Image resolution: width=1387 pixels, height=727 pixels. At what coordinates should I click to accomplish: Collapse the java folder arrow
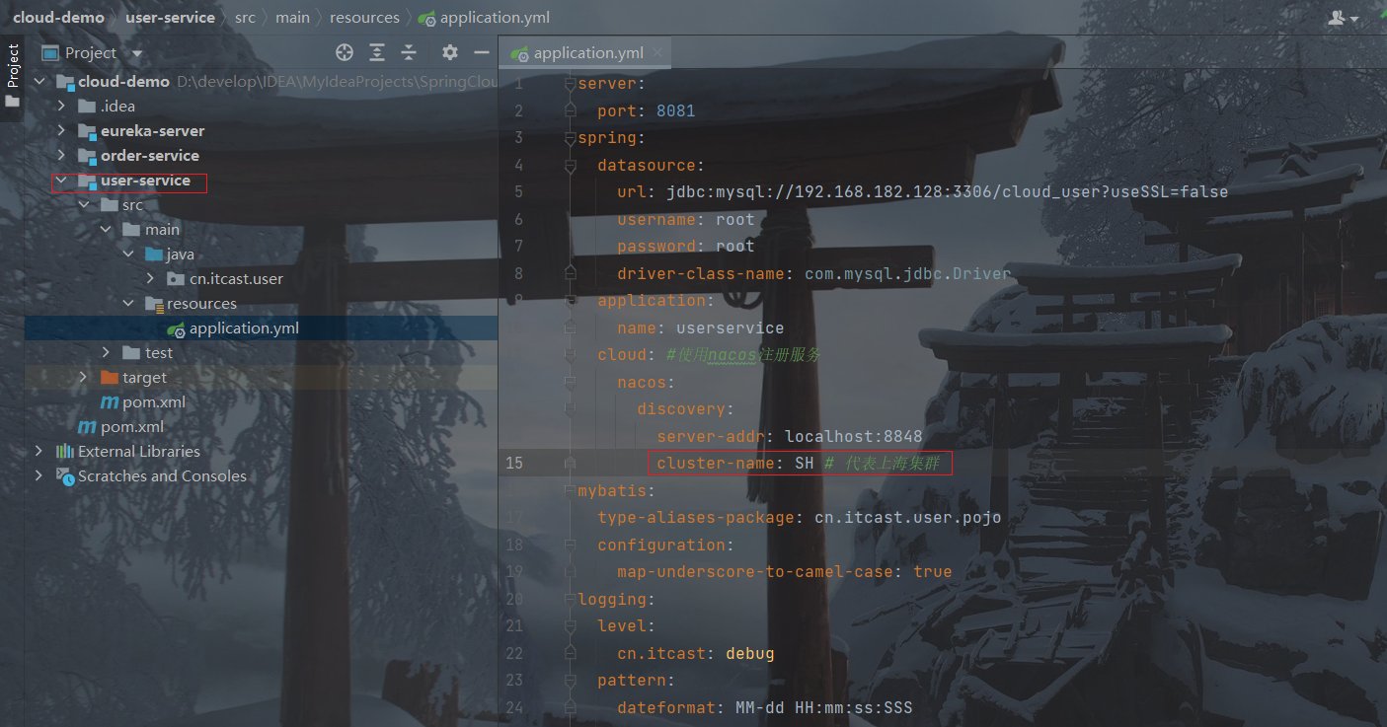coord(128,254)
